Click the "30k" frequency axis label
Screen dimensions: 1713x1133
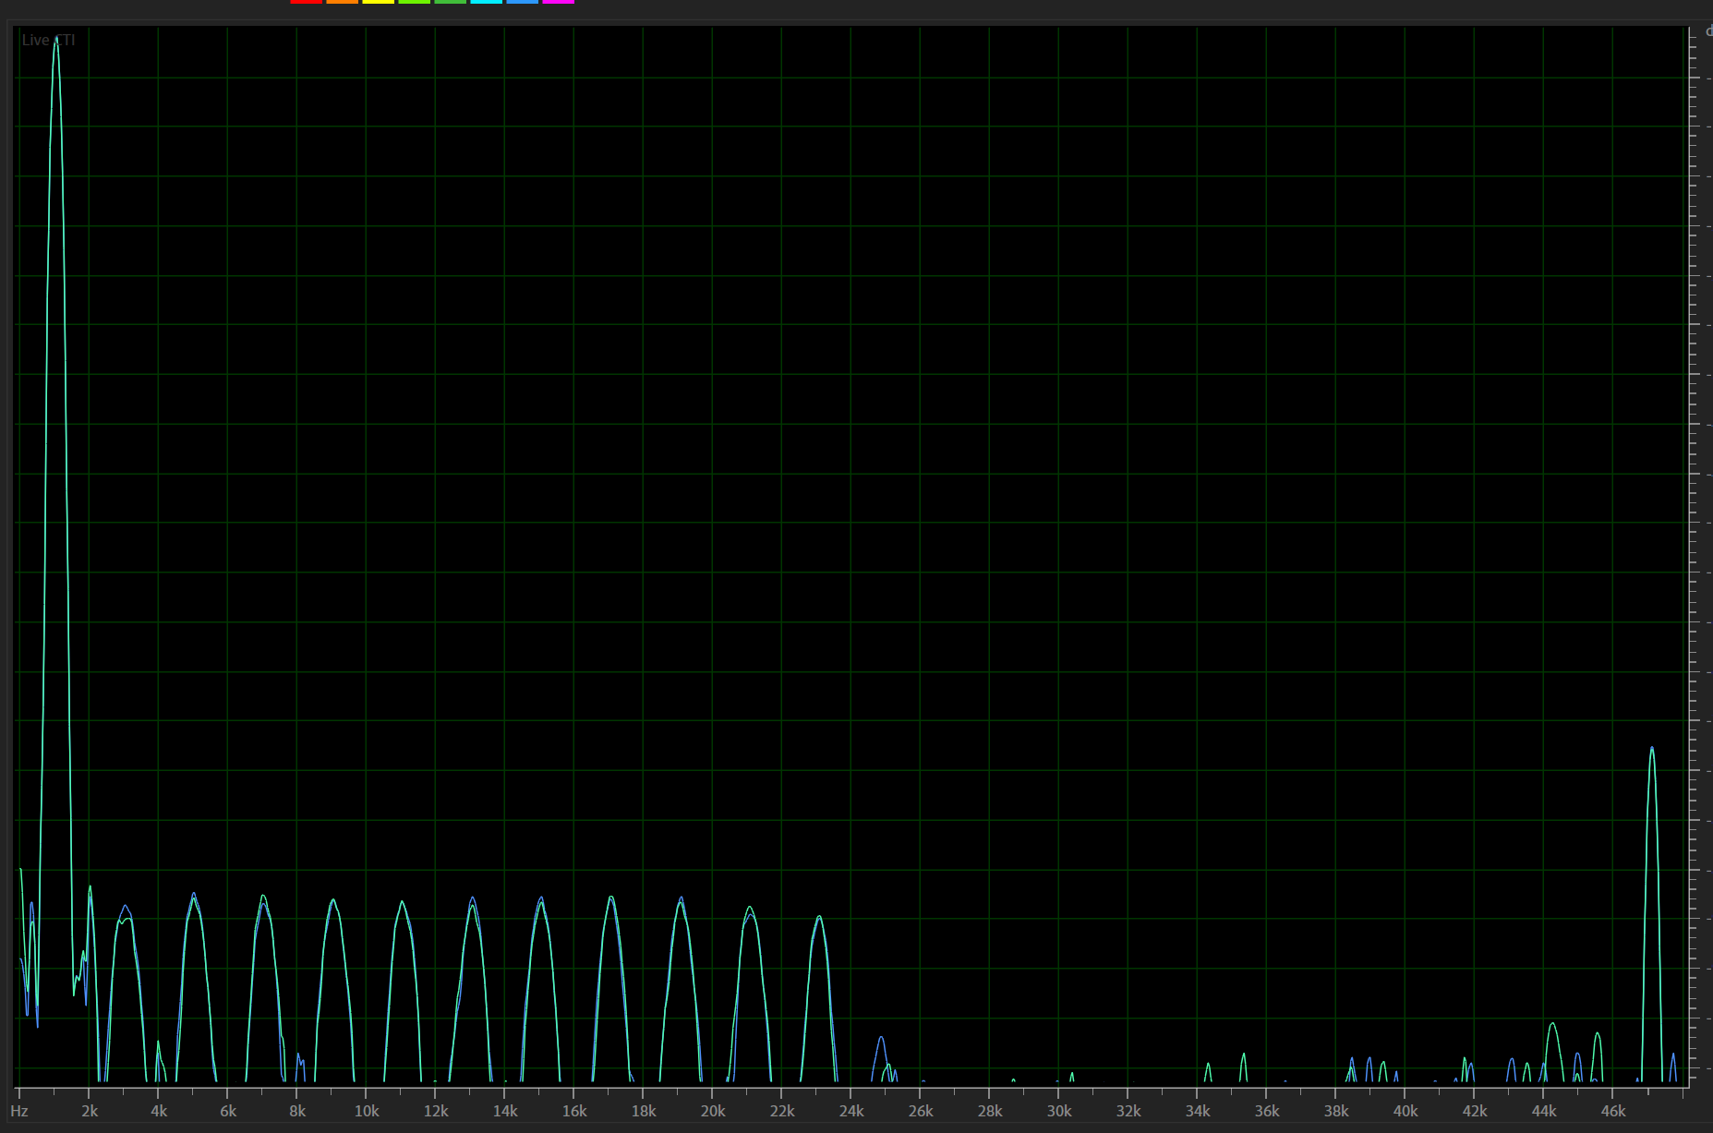pos(1059,1111)
